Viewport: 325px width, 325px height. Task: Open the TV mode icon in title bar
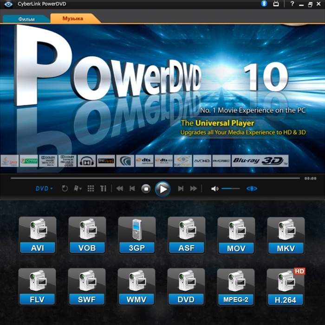tap(276, 4)
